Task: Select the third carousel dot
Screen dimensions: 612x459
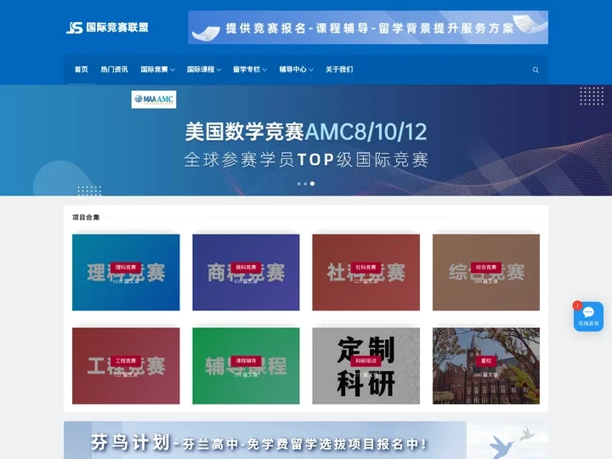Action: pyautogui.click(x=312, y=184)
